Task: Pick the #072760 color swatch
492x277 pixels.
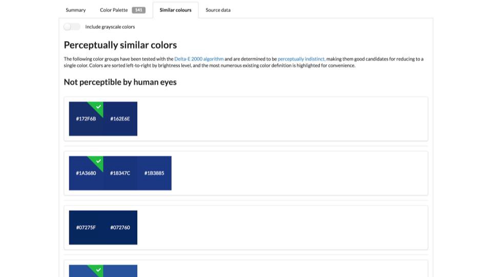Action: click(x=120, y=227)
